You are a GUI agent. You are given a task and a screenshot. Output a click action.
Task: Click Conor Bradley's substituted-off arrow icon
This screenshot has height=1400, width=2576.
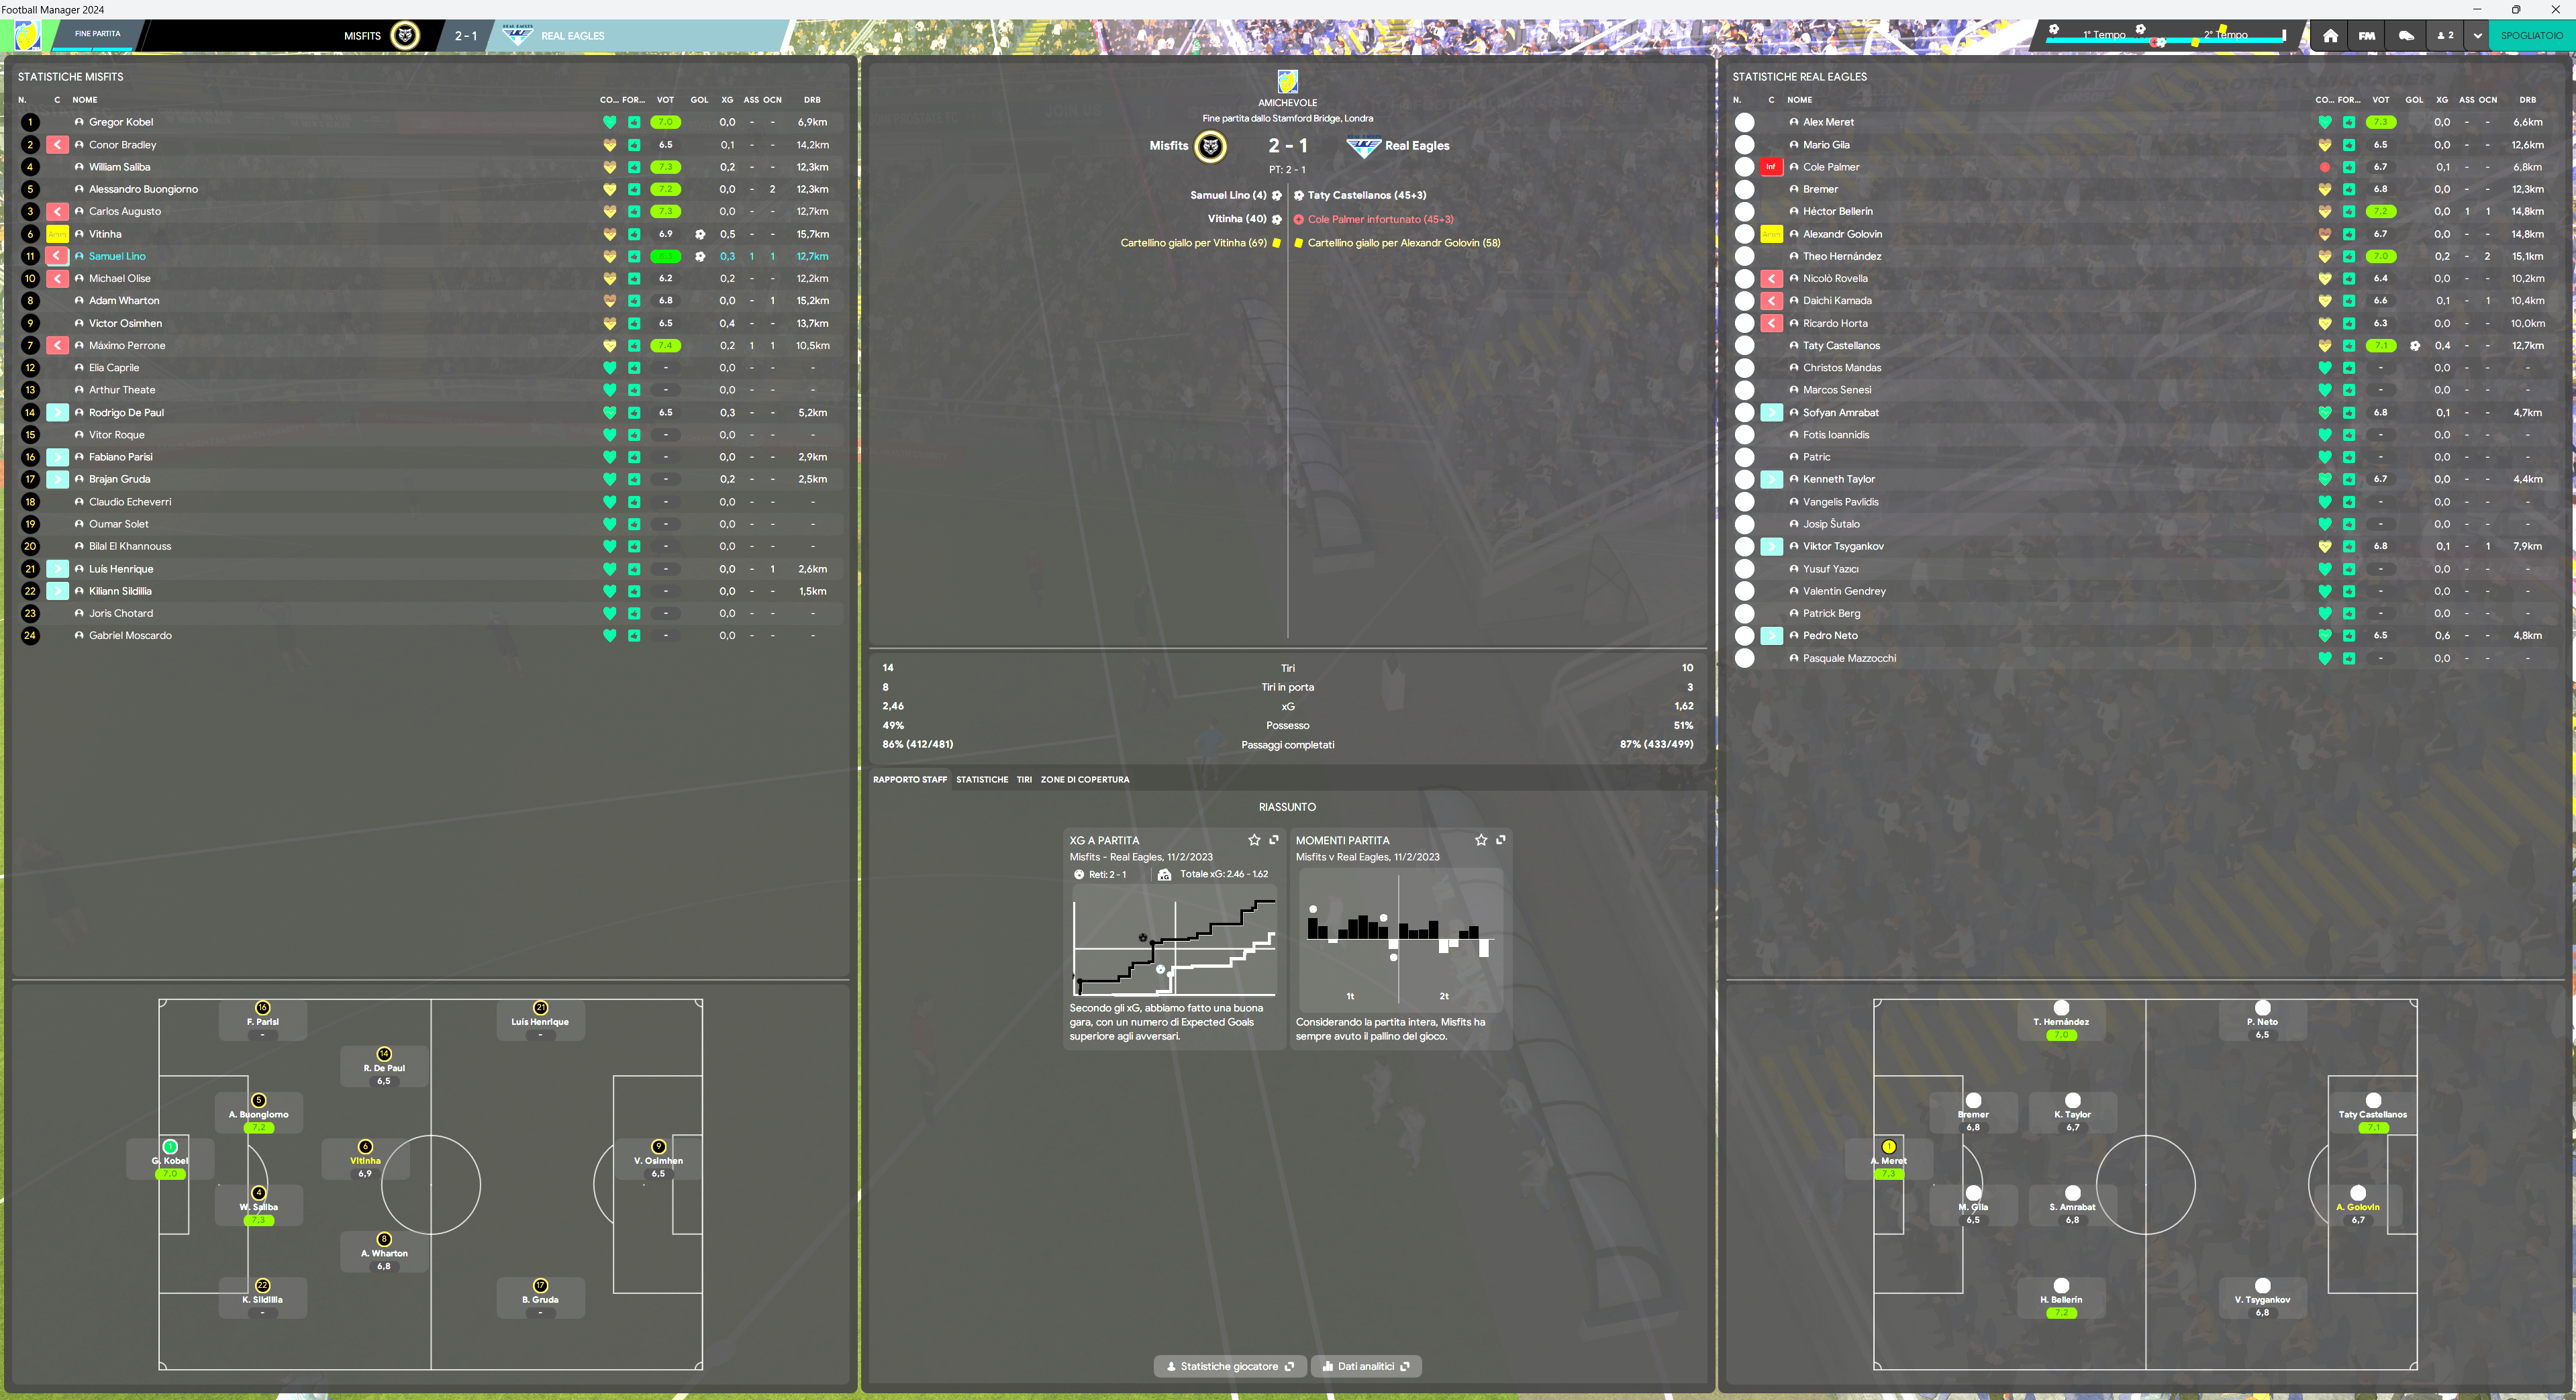pos(58,145)
